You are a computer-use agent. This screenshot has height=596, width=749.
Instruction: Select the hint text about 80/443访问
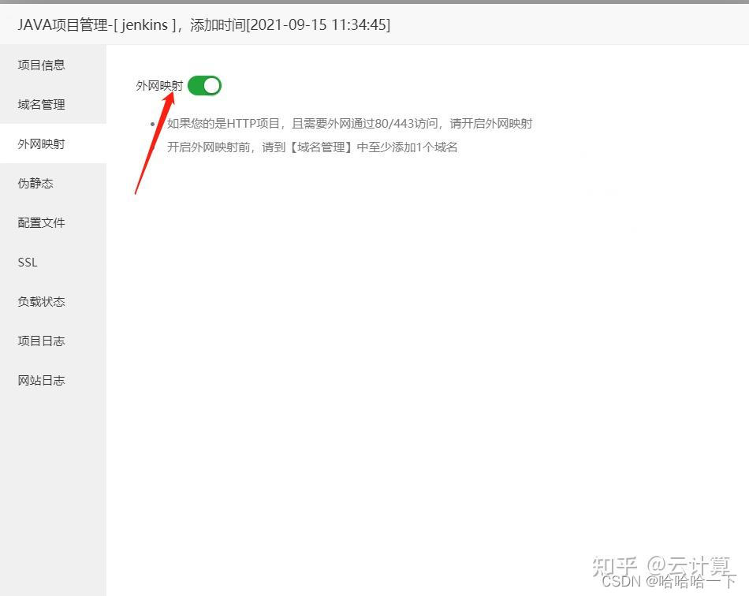349,124
